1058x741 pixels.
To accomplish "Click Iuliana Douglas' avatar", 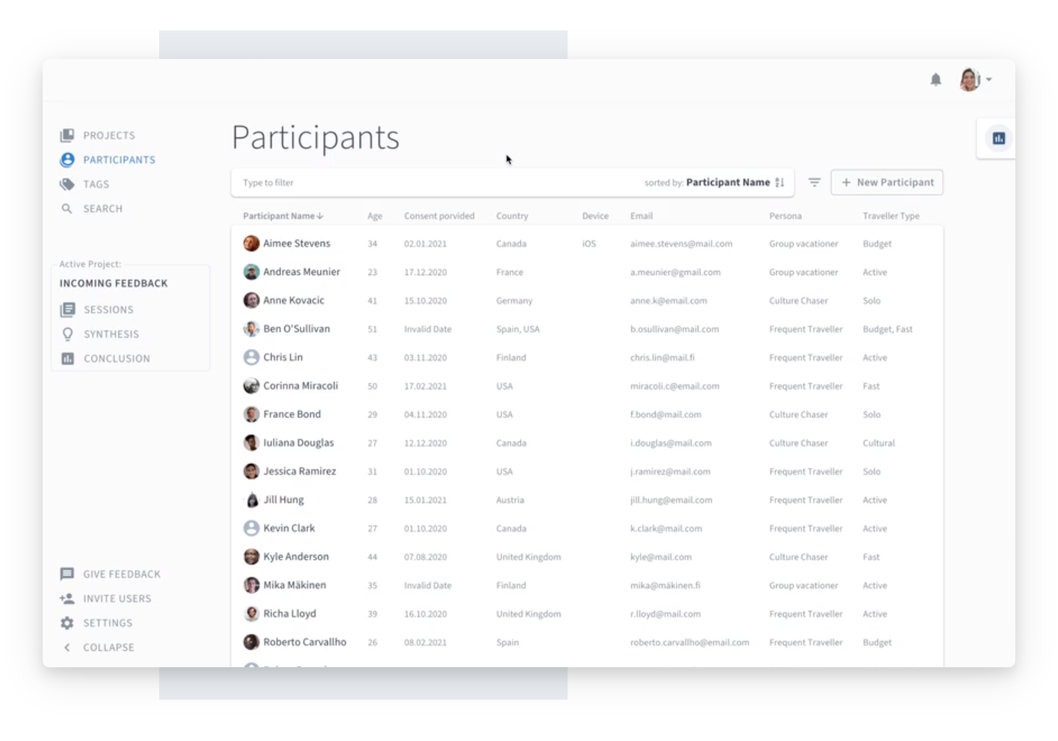I will [x=251, y=442].
